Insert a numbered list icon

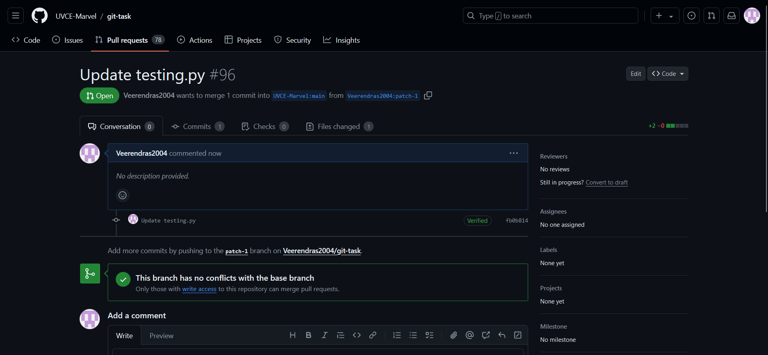(x=397, y=335)
